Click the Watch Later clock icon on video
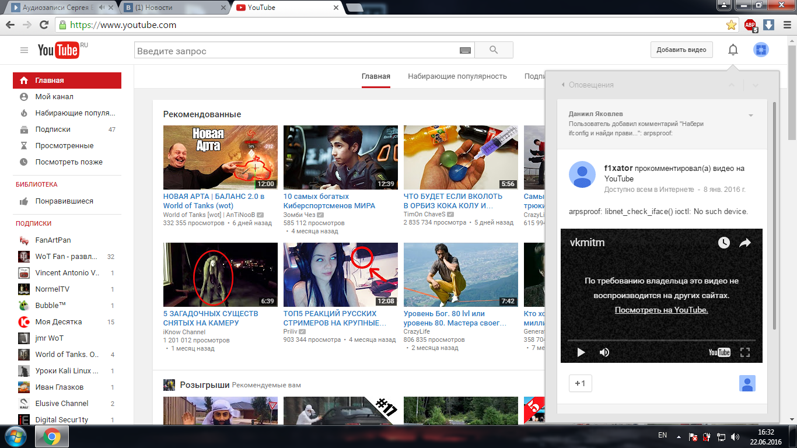This screenshot has height=448, width=797. pyautogui.click(x=723, y=243)
